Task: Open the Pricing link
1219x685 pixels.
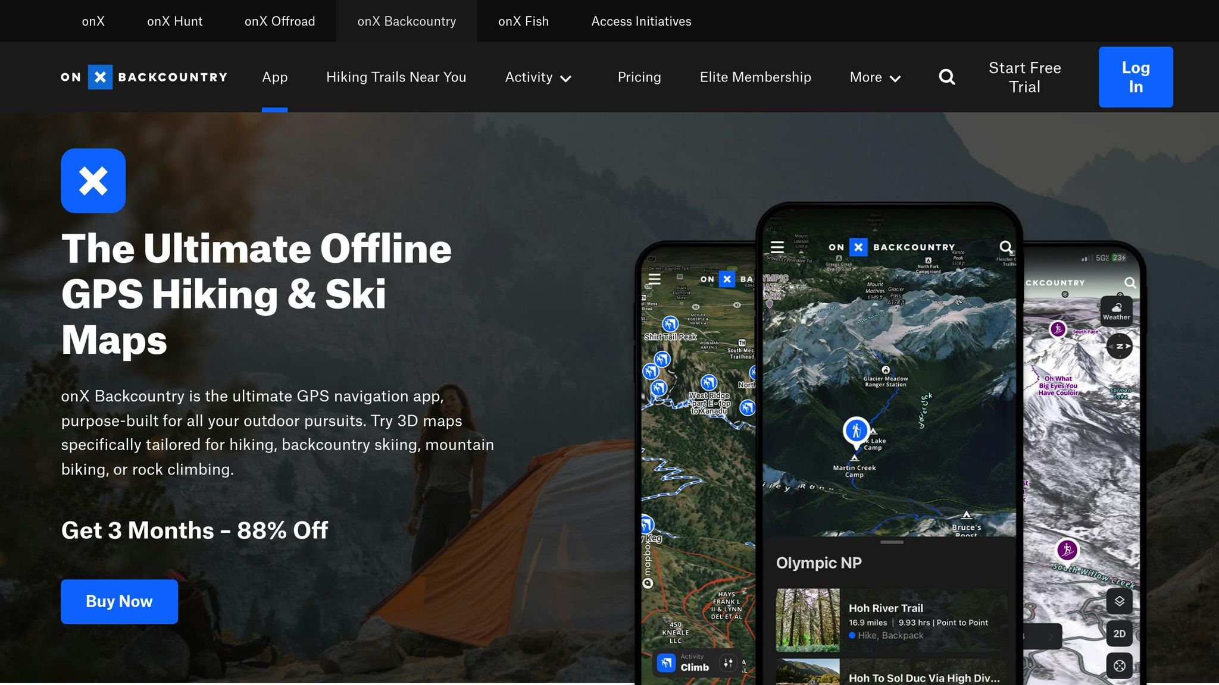Action: [x=639, y=77]
